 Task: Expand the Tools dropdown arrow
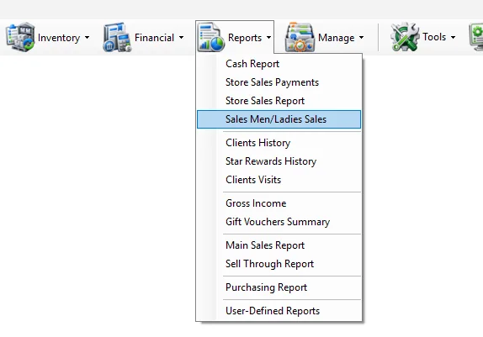click(x=453, y=38)
